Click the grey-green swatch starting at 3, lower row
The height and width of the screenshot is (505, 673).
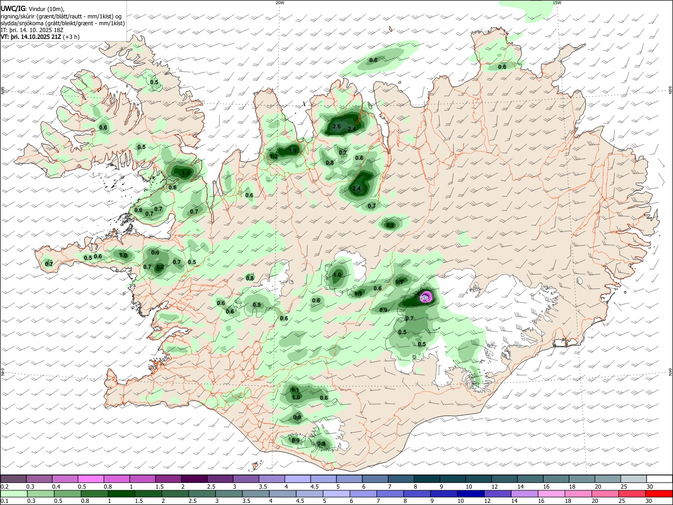(x=229, y=493)
